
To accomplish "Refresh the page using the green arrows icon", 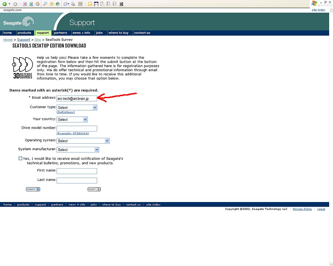I will coord(31,4).
